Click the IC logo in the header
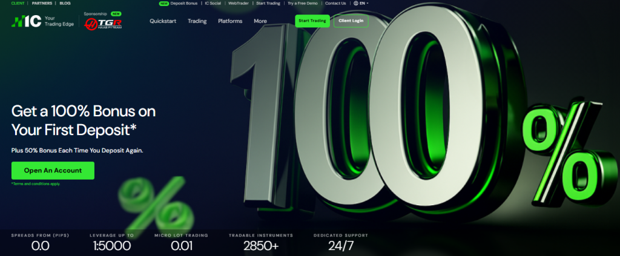This screenshot has width=620, height=256. tap(26, 21)
